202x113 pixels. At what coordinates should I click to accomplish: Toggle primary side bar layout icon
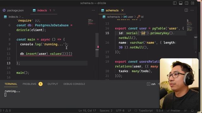click(x=175, y=3)
